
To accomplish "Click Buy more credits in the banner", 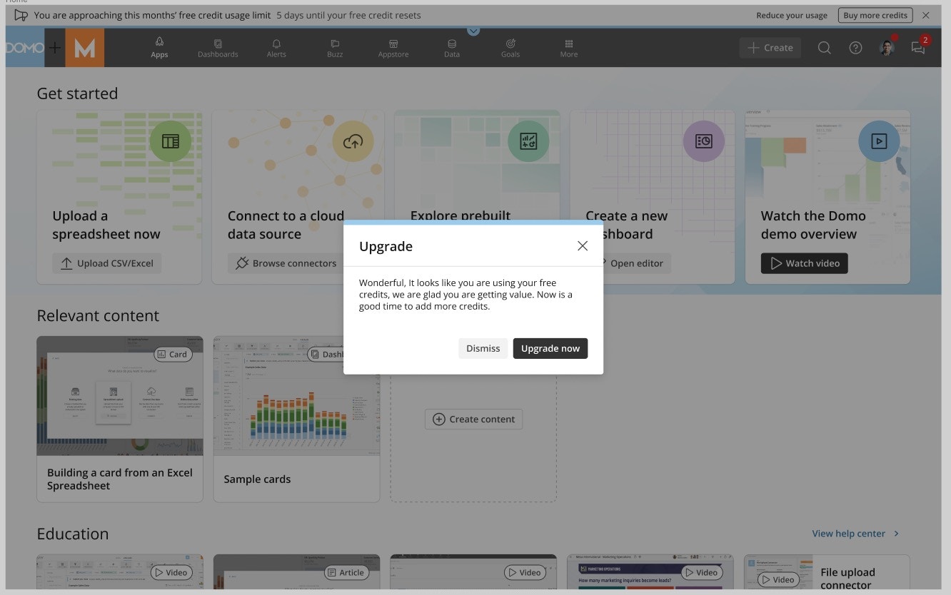I will pyautogui.click(x=875, y=14).
